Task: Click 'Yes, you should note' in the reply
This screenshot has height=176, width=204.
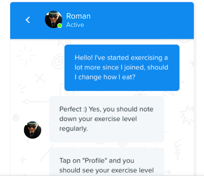Action: (x=121, y=109)
